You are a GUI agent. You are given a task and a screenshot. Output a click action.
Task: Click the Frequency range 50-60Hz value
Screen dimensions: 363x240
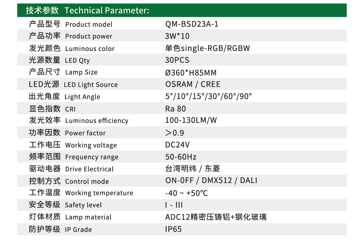181,157
